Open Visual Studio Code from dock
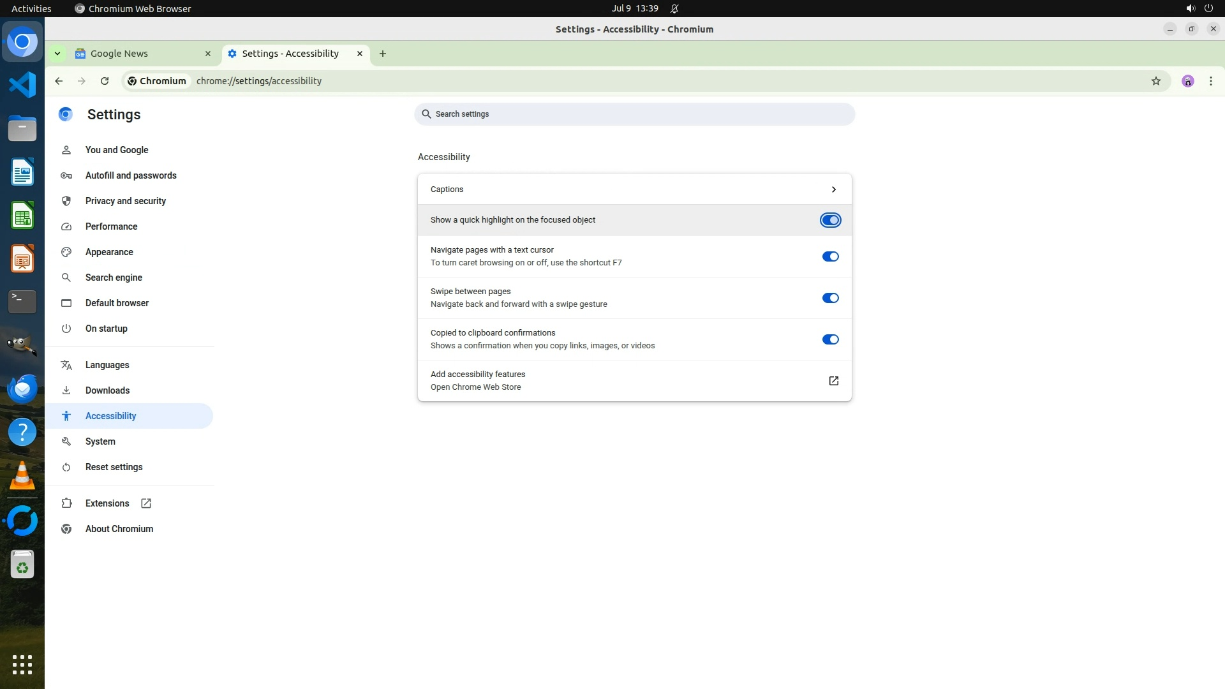The width and height of the screenshot is (1225, 689). pyautogui.click(x=22, y=85)
